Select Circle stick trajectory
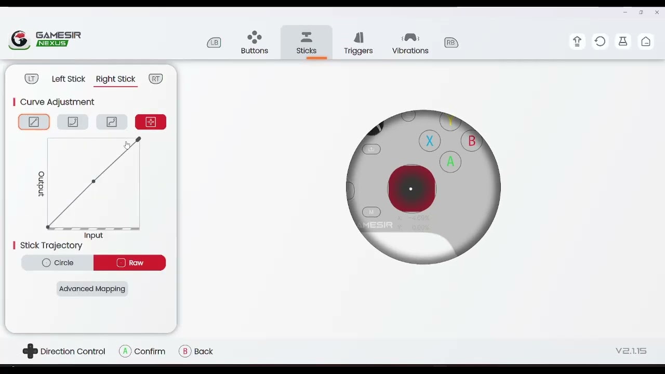665x374 pixels. [x=58, y=263]
